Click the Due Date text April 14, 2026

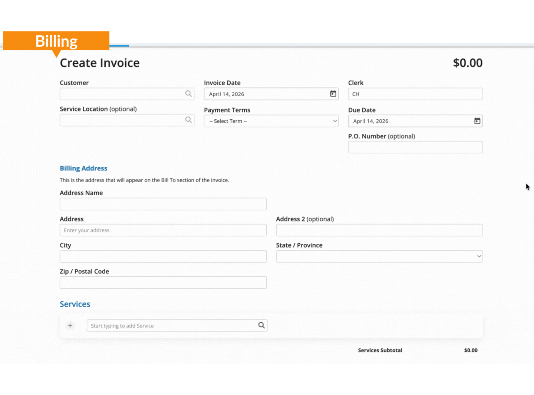371,121
